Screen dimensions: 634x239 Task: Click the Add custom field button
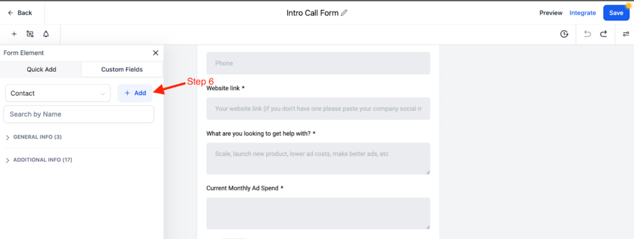(x=135, y=93)
